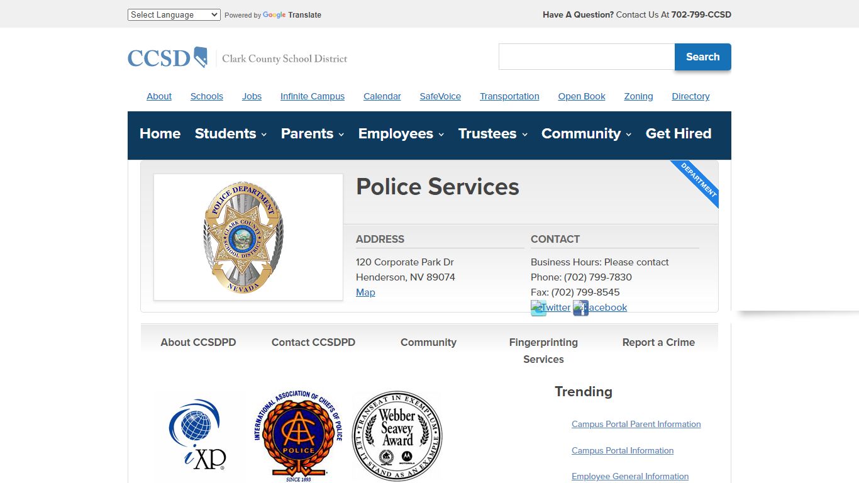Open the Directory link

[690, 96]
